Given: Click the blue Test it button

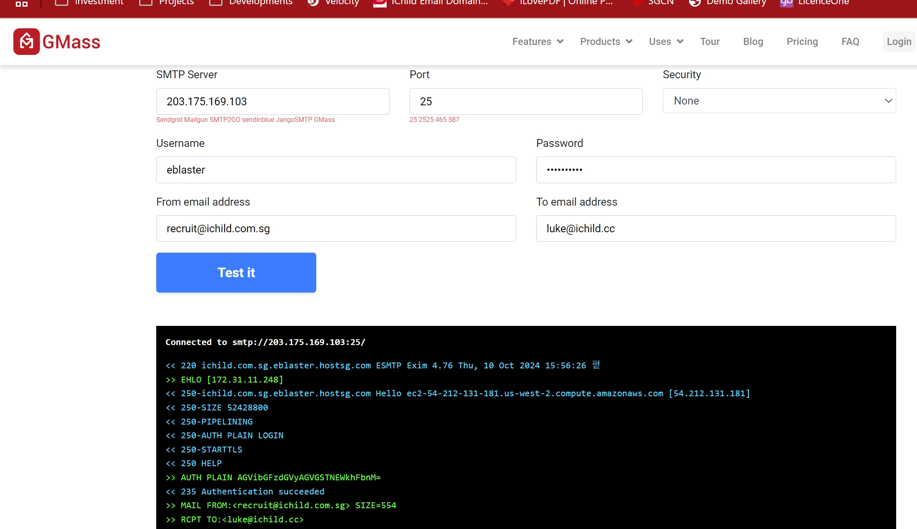Looking at the screenshot, I should [x=236, y=273].
